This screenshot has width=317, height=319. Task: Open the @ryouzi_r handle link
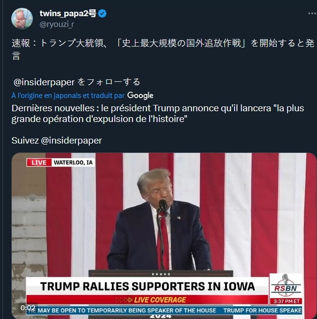(x=56, y=24)
